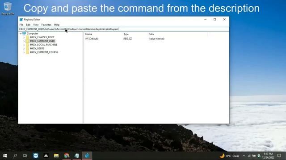Select the (Default) registry value

(x=93, y=39)
